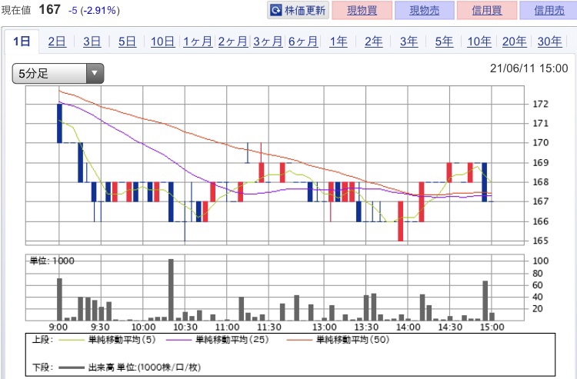The width and height of the screenshot is (577, 379).
Task: Select the 2ヶ月 chart period
Action: [x=233, y=42]
